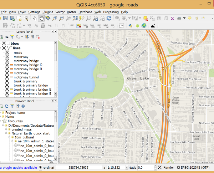Click the CSW catalog client icon
The width and height of the screenshot is (214, 173).
coord(122,26)
